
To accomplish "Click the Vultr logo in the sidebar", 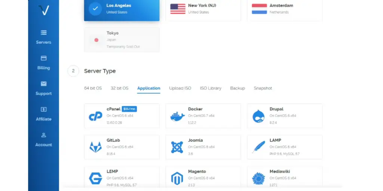I will point(44,10).
